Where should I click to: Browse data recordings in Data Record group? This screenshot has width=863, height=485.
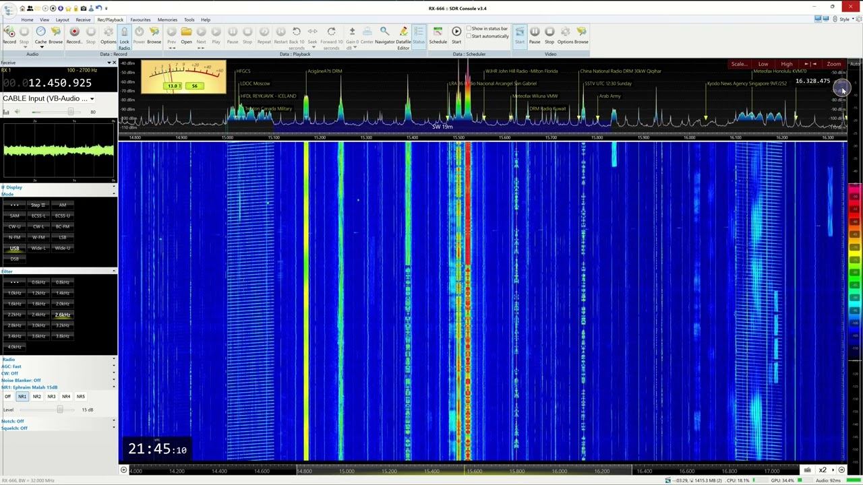coord(154,35)
